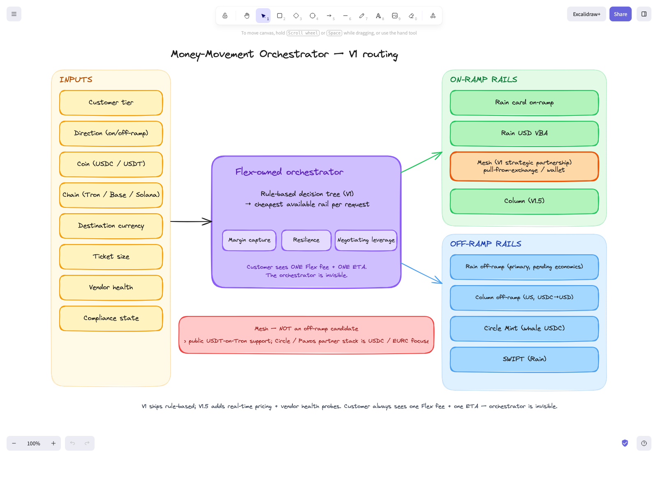Select the Compliance state box
The height and width of the screenshot is (493, 658).
click(x=111, y=318)
